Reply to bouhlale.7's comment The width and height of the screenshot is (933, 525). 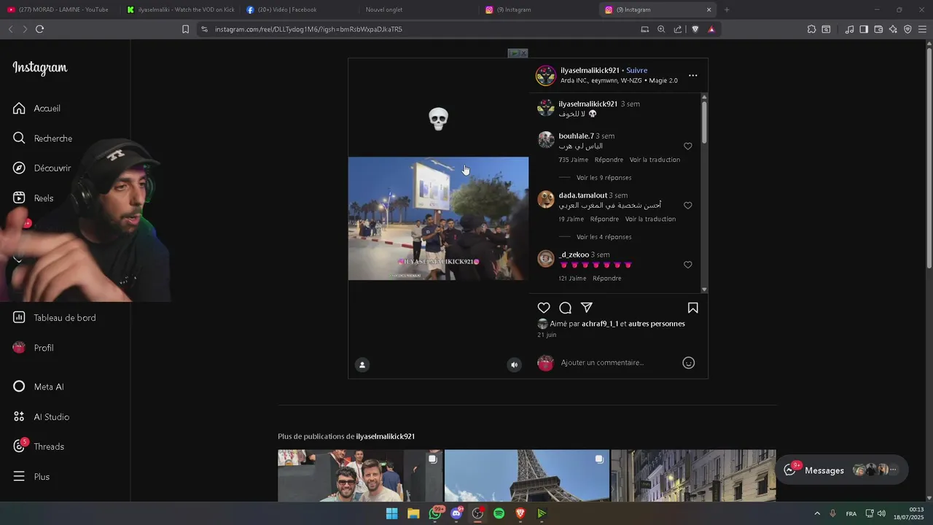[x=609, y=160]
